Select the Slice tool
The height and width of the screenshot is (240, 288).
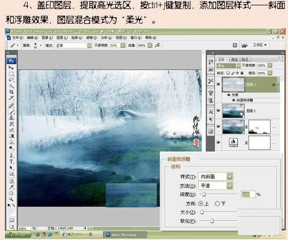(11, 98)
